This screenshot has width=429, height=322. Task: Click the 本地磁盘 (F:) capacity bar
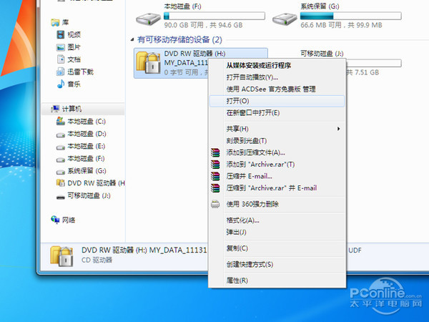coord(214,16)
